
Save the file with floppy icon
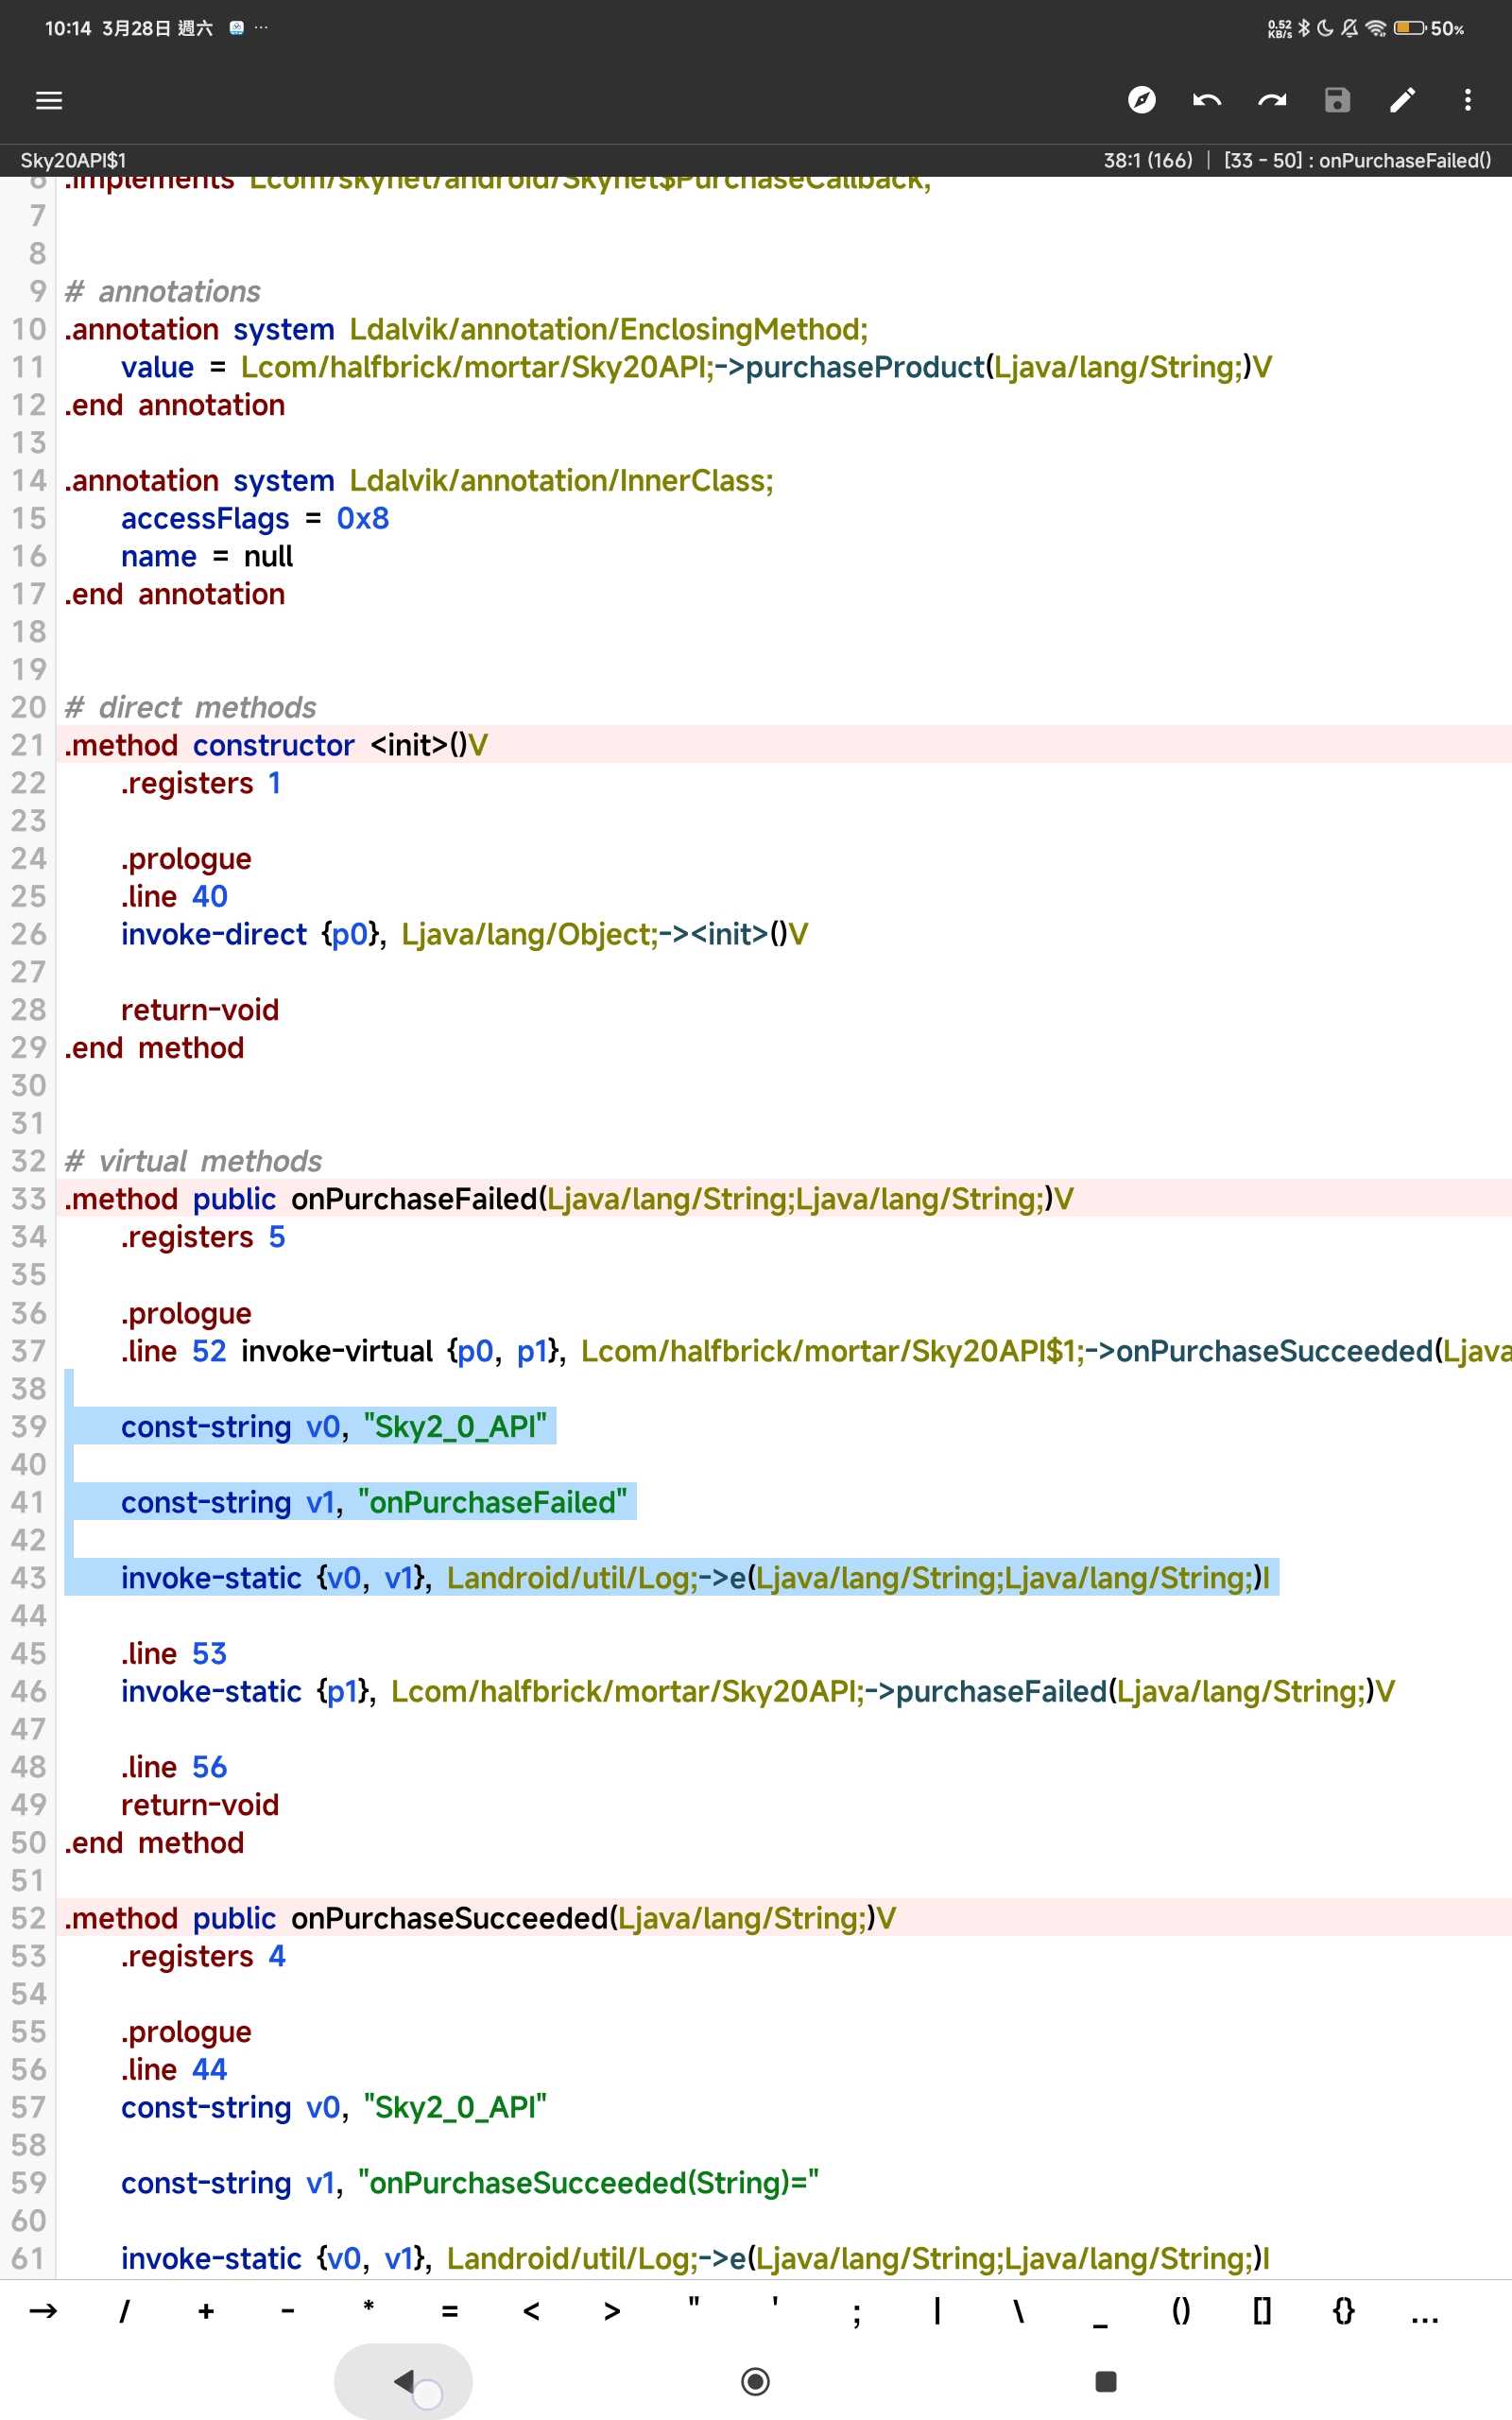pyautogui.click(x=1337, y=100)
